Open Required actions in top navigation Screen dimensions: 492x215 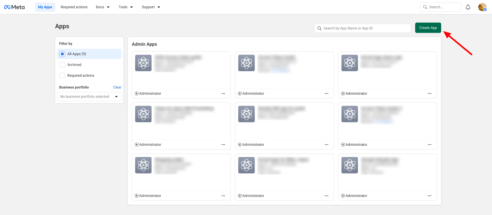74,7
